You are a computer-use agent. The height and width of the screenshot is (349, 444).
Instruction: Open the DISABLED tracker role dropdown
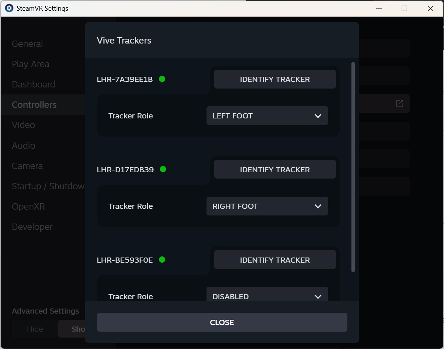267,294
